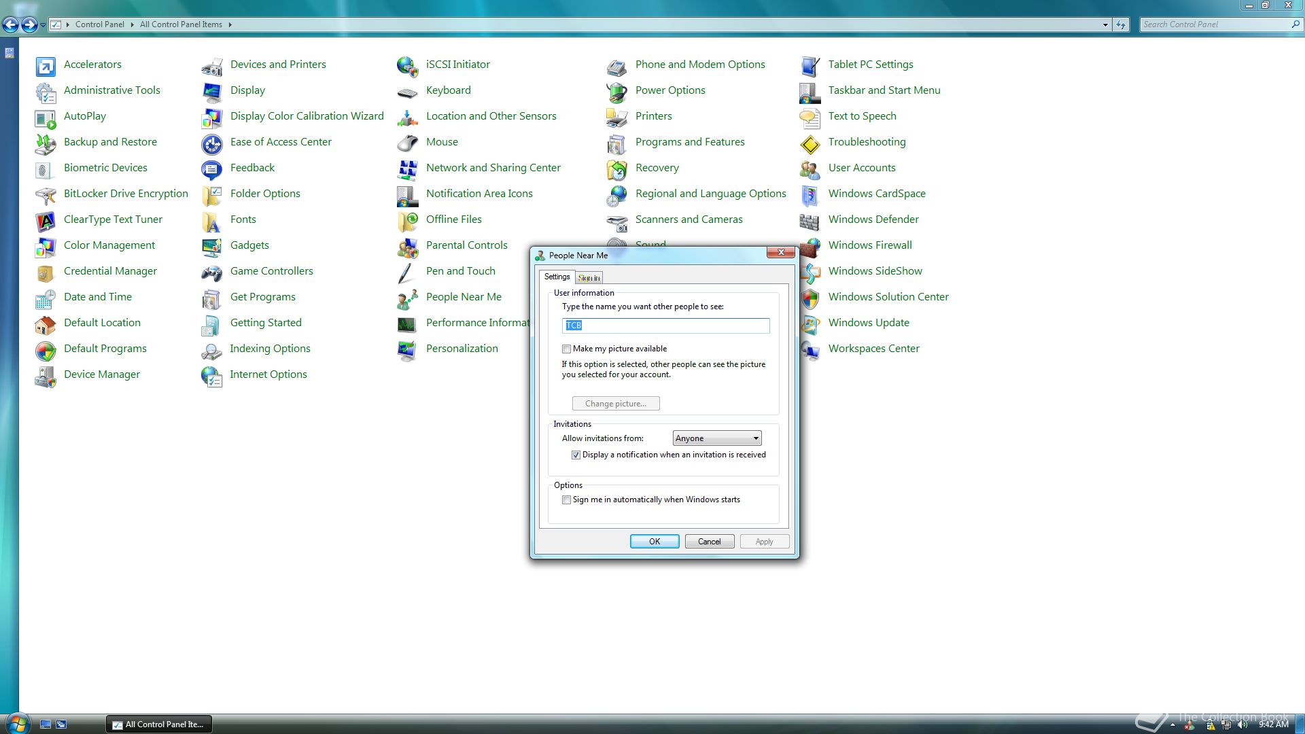Open the Recovery icon
Screen dimensions: 1305x734
tap(616, 169)
